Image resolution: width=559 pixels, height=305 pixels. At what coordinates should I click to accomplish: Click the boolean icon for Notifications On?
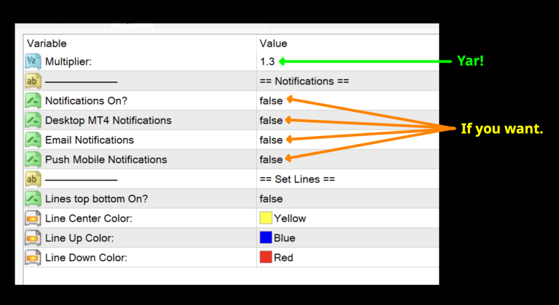[x=33, y=101]
